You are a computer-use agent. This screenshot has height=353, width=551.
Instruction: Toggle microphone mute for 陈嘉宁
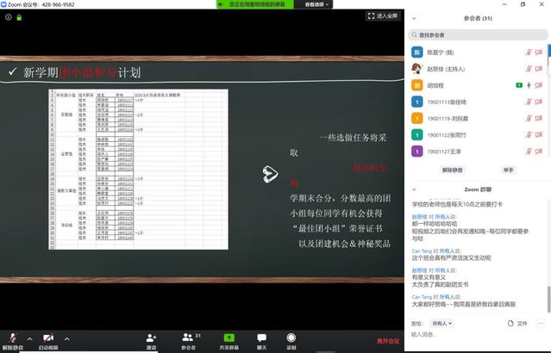tap(529, 53)
